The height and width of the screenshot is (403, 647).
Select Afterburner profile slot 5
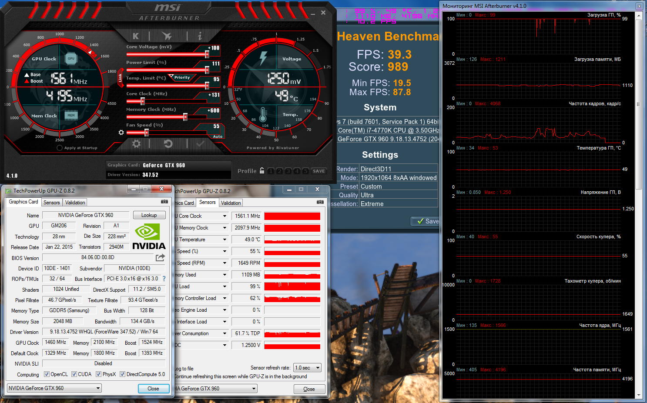[305, 171]
